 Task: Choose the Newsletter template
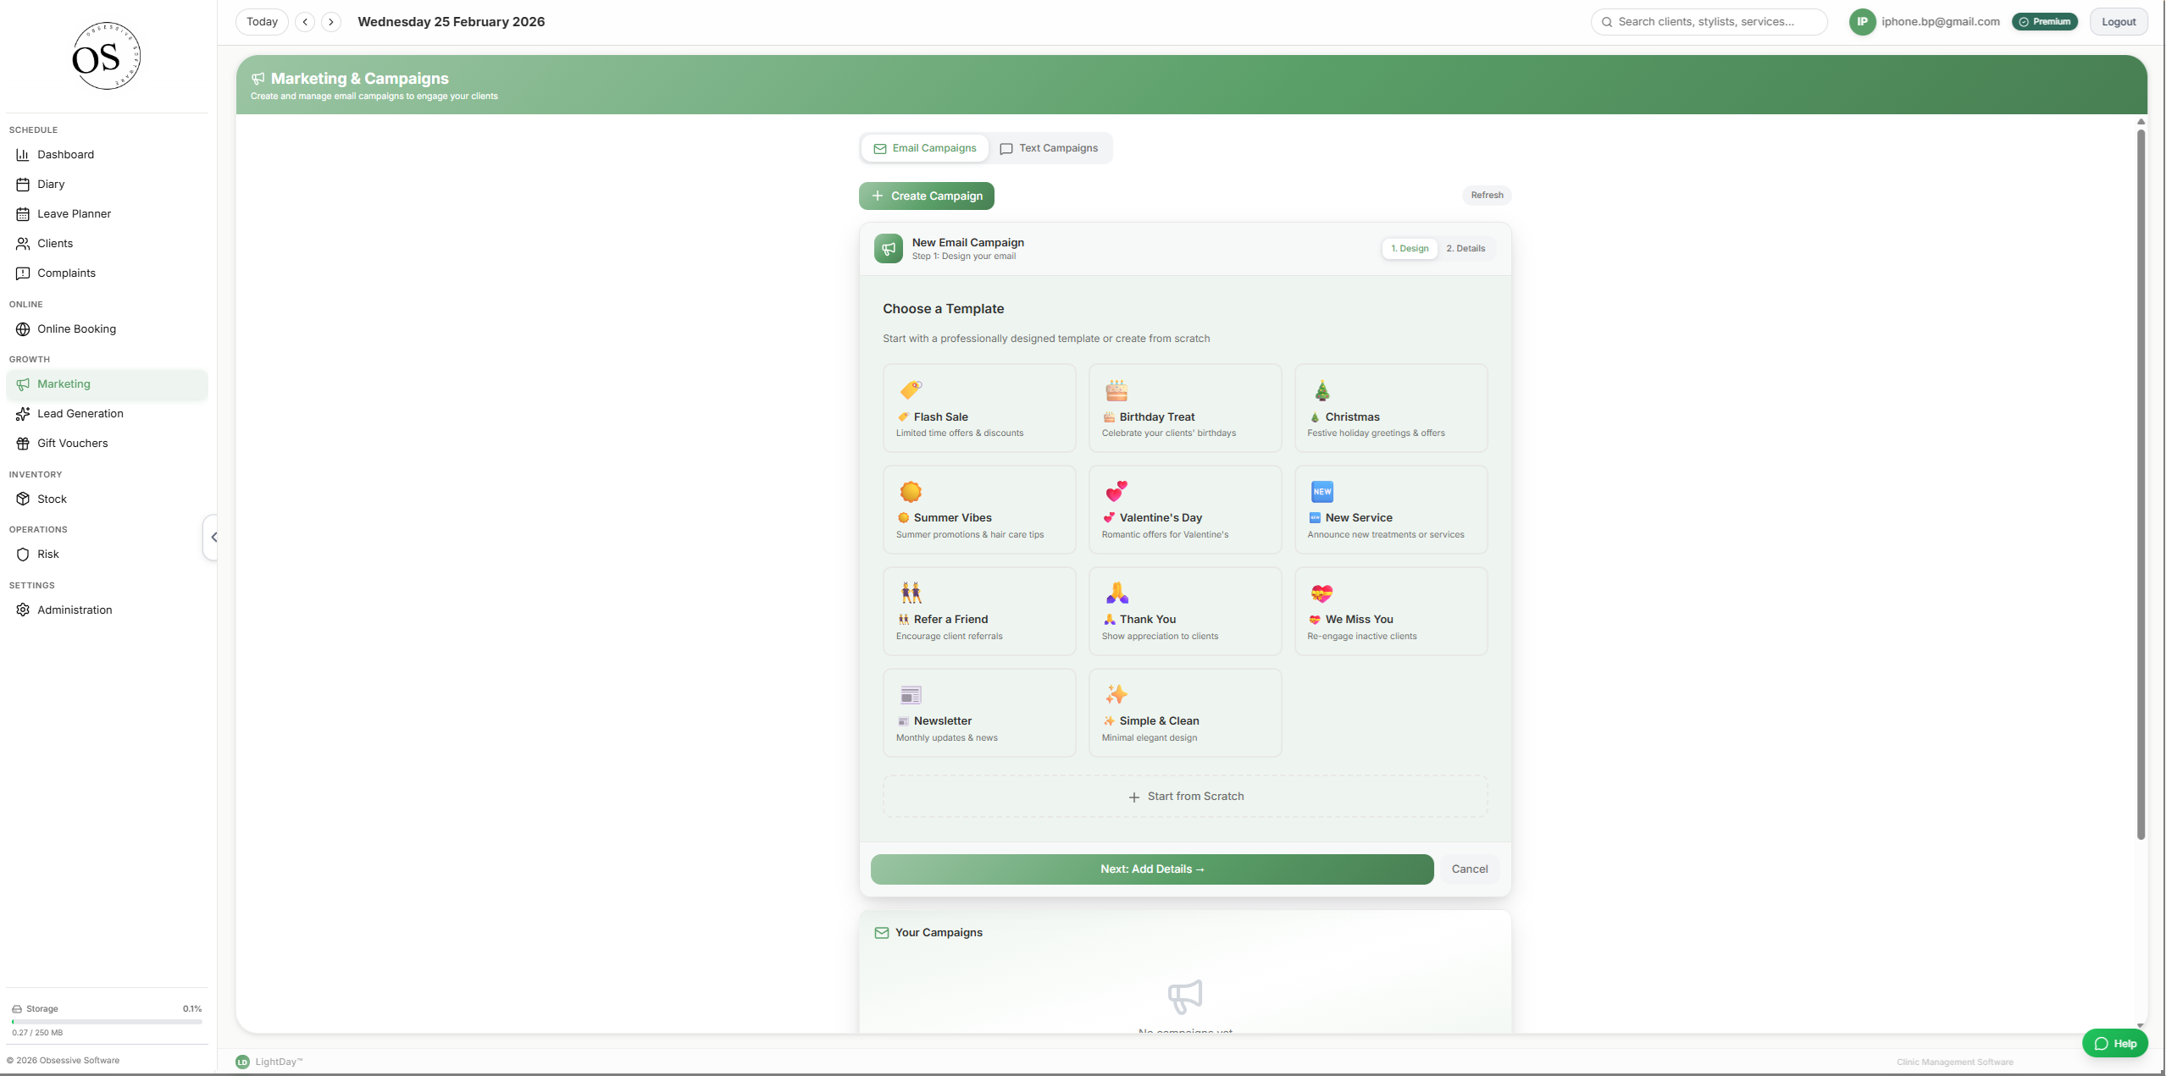point(979,713)
